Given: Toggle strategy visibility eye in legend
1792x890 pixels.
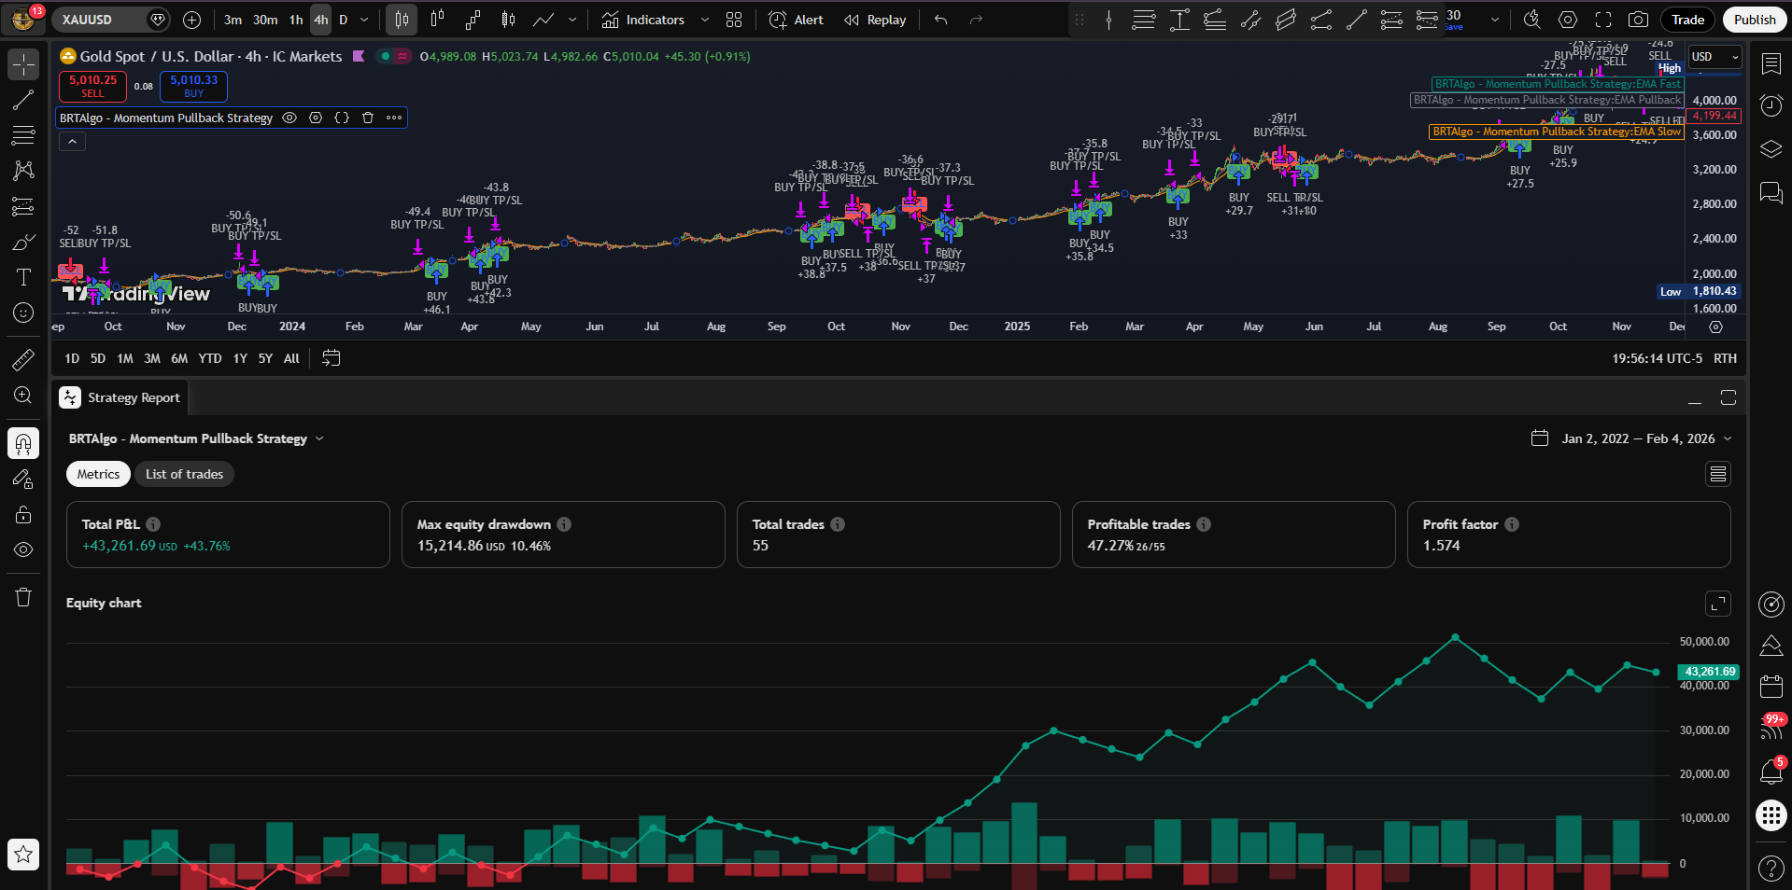Looking at the screenshot, I should point(289,118).
